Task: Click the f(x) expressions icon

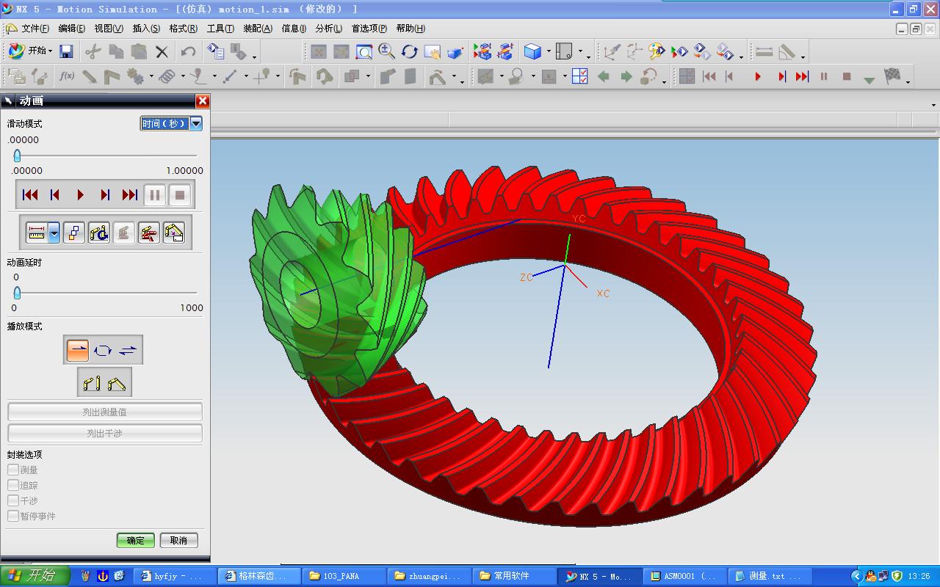Action: coord(67,76)
